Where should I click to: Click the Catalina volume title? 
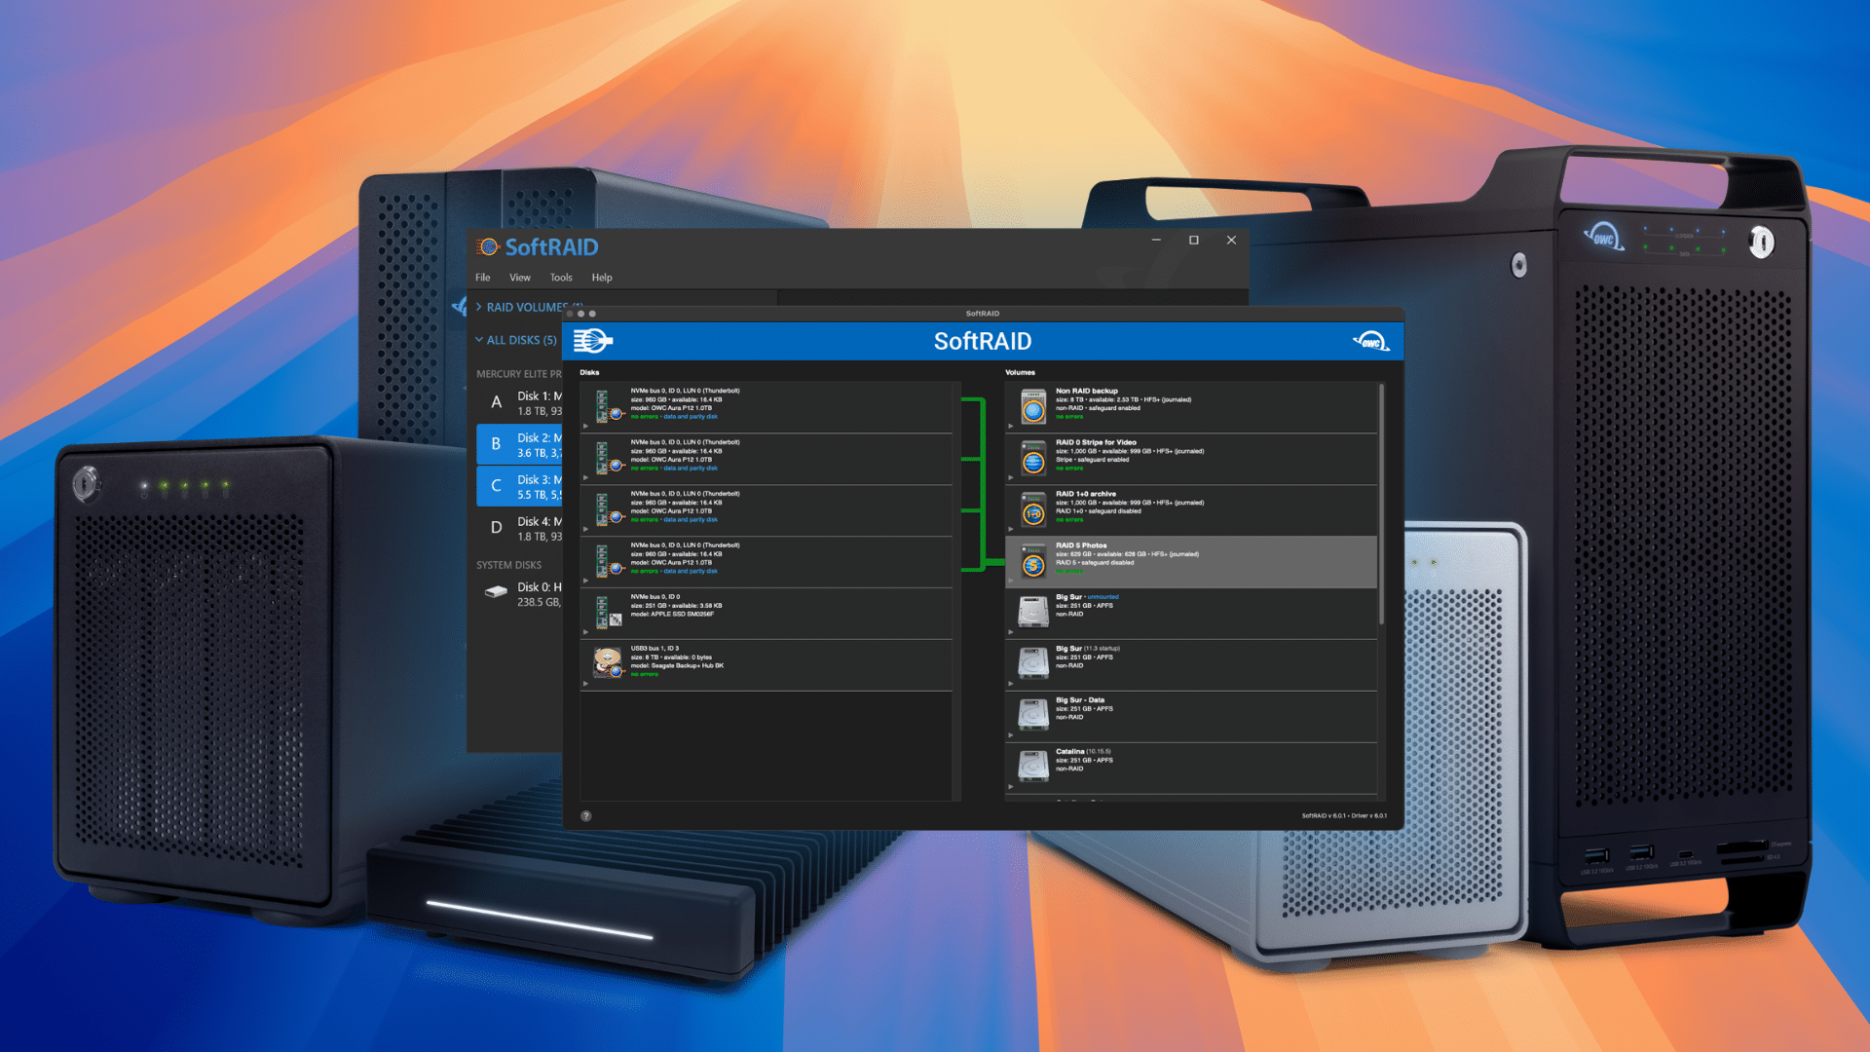click(1070, 752)
